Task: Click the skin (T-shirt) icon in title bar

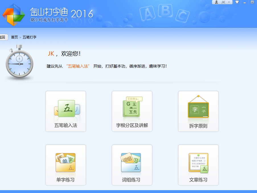Action: [237, 2]
